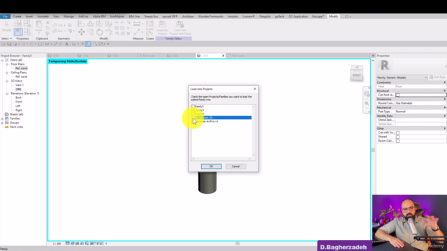
Task: Click the Create panel icon in ribbon
Action: [x=149, y=24]
